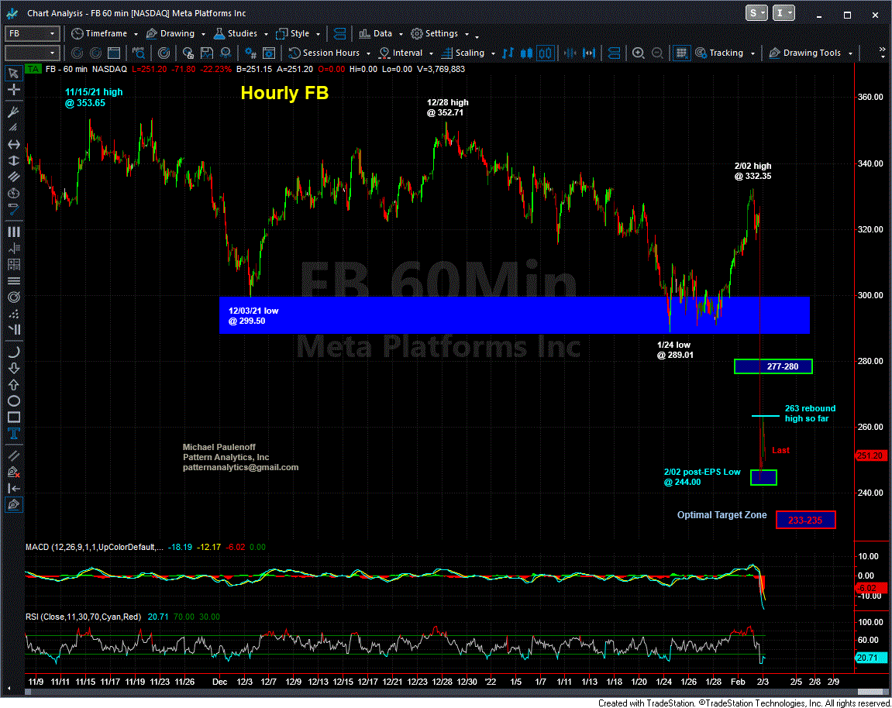Screen dimensions: 892x708
Task: Select the horizontal lines tool
Action: pos(14,281)
